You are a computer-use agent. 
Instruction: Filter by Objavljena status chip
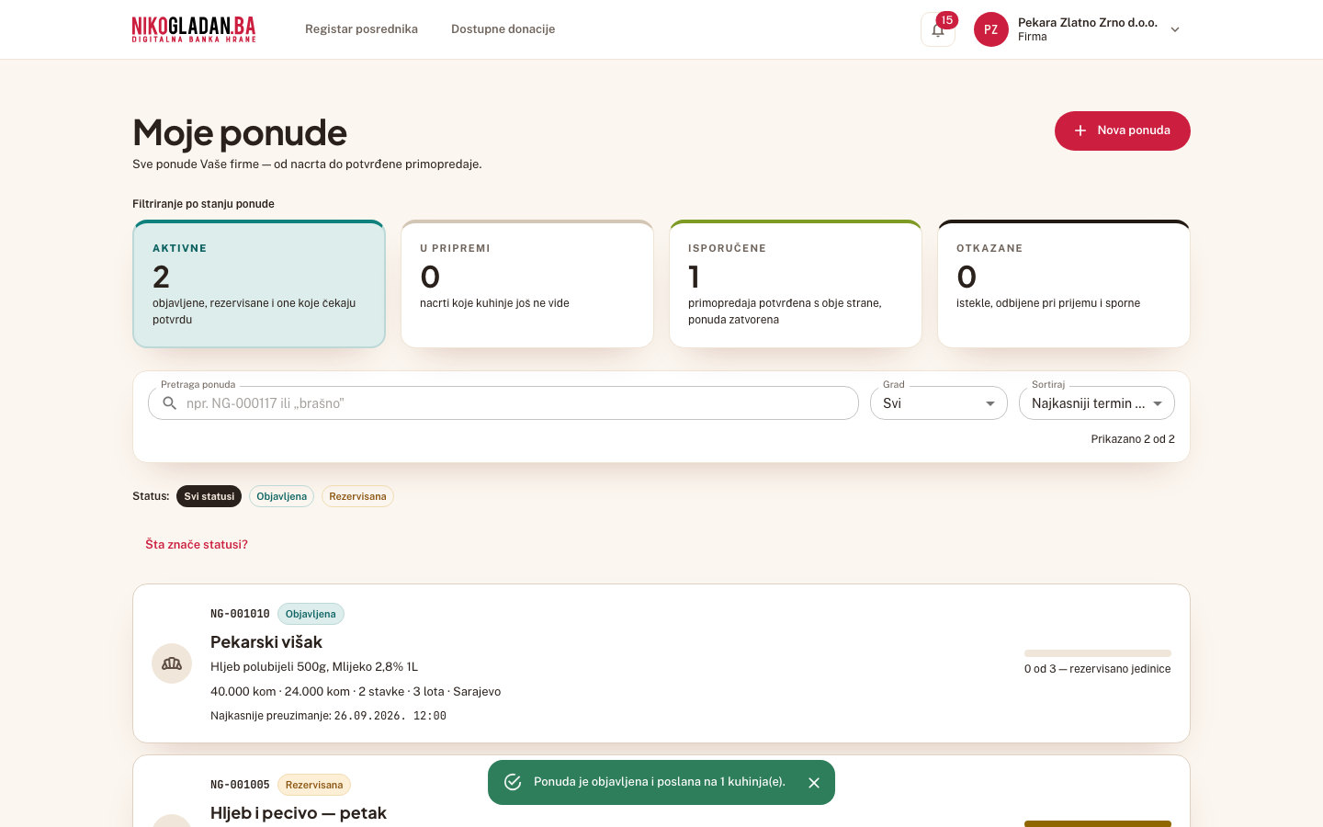point(282,496)
